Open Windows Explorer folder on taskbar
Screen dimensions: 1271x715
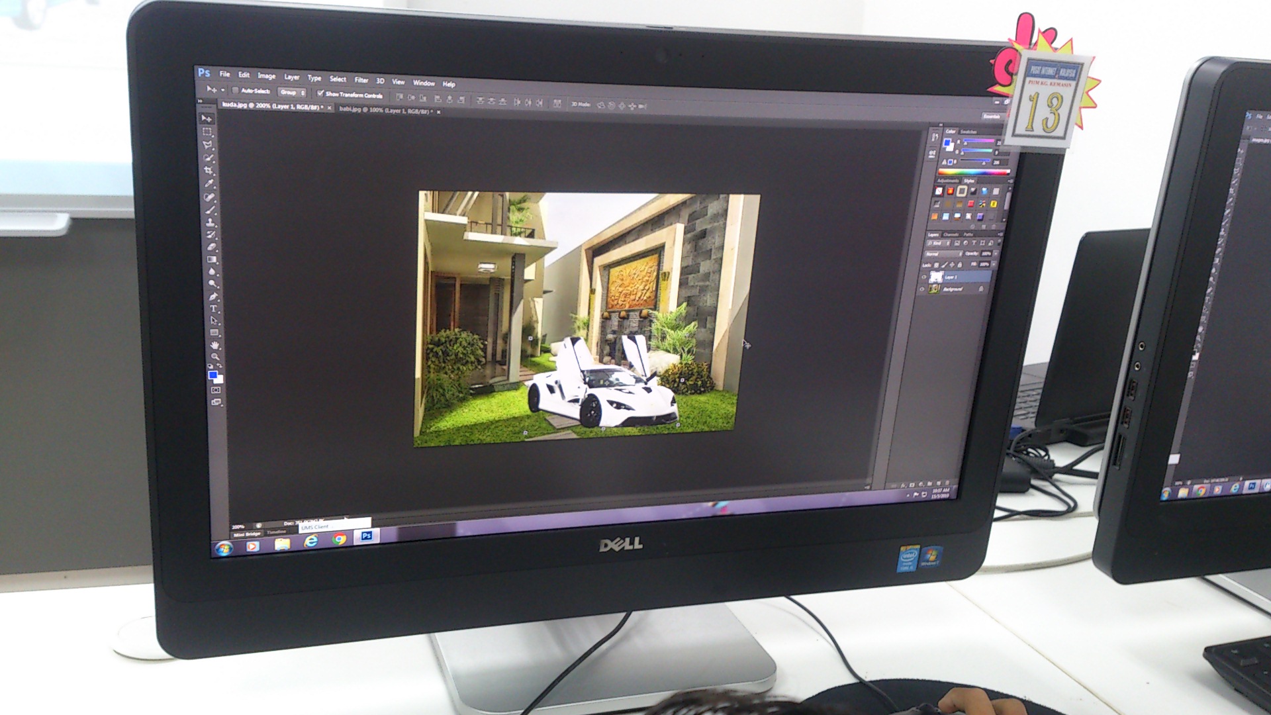282,544
